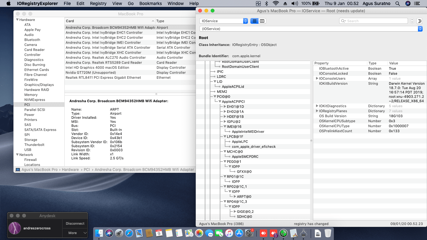Expand the IGPU@2 node
This screenshot has width=427, height=240.
tap(225, 122)
